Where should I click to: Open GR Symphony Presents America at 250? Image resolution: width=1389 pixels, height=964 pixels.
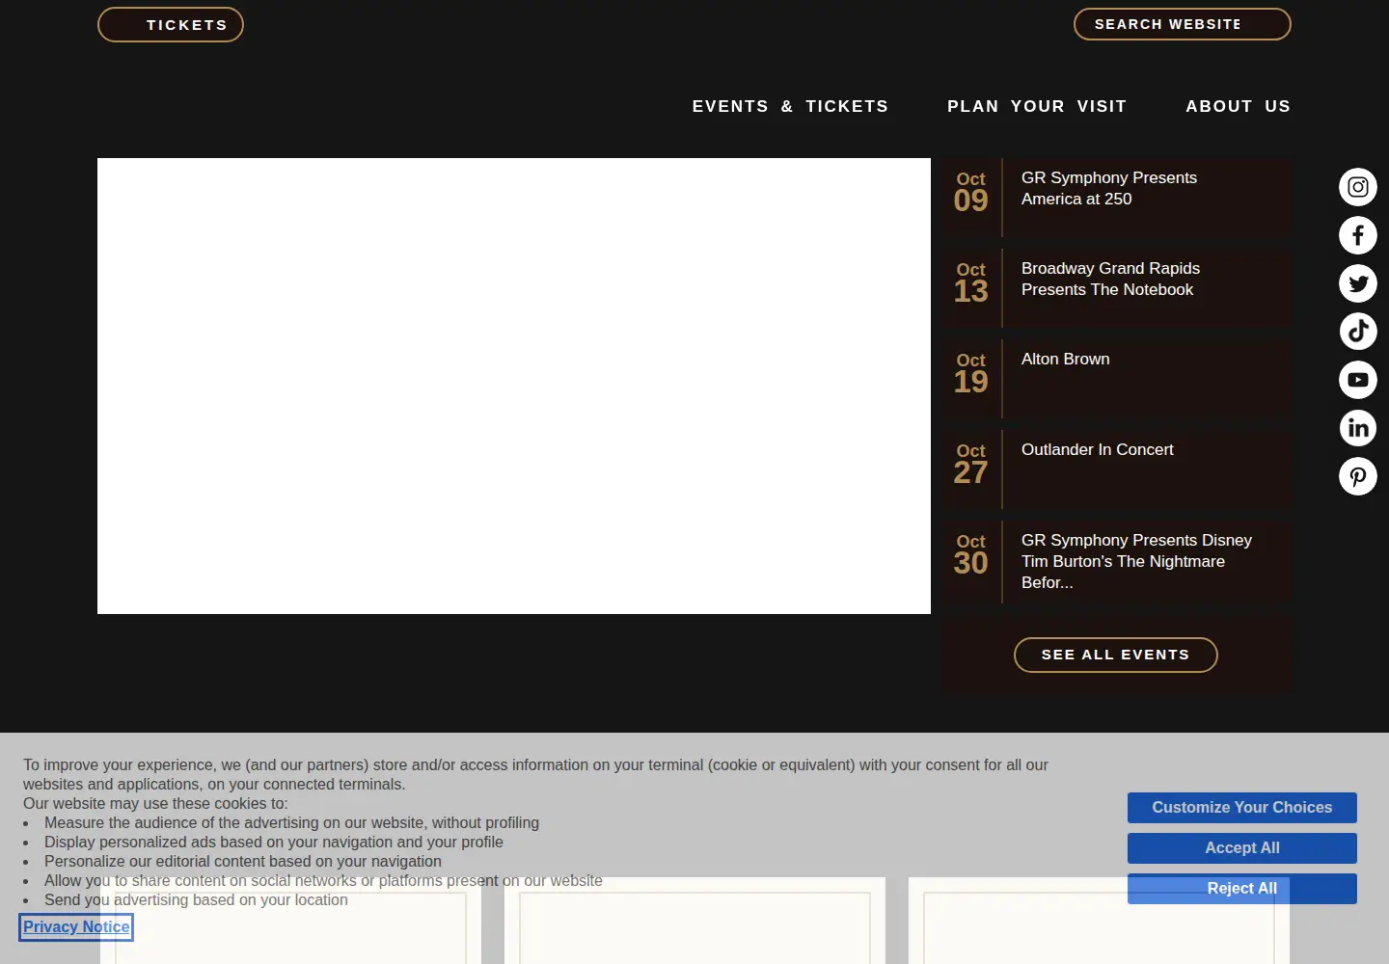(x=1109, y=188)
